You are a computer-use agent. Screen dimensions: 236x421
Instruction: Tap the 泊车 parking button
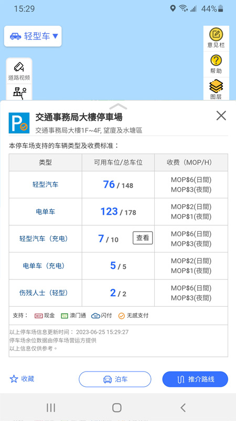(115, 379)
